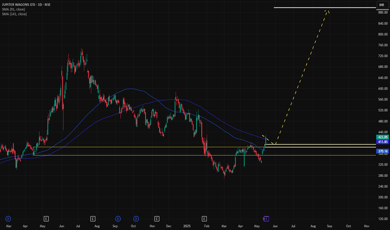
Task: Click the 120.00 price axis label
Action: point(383,219)
